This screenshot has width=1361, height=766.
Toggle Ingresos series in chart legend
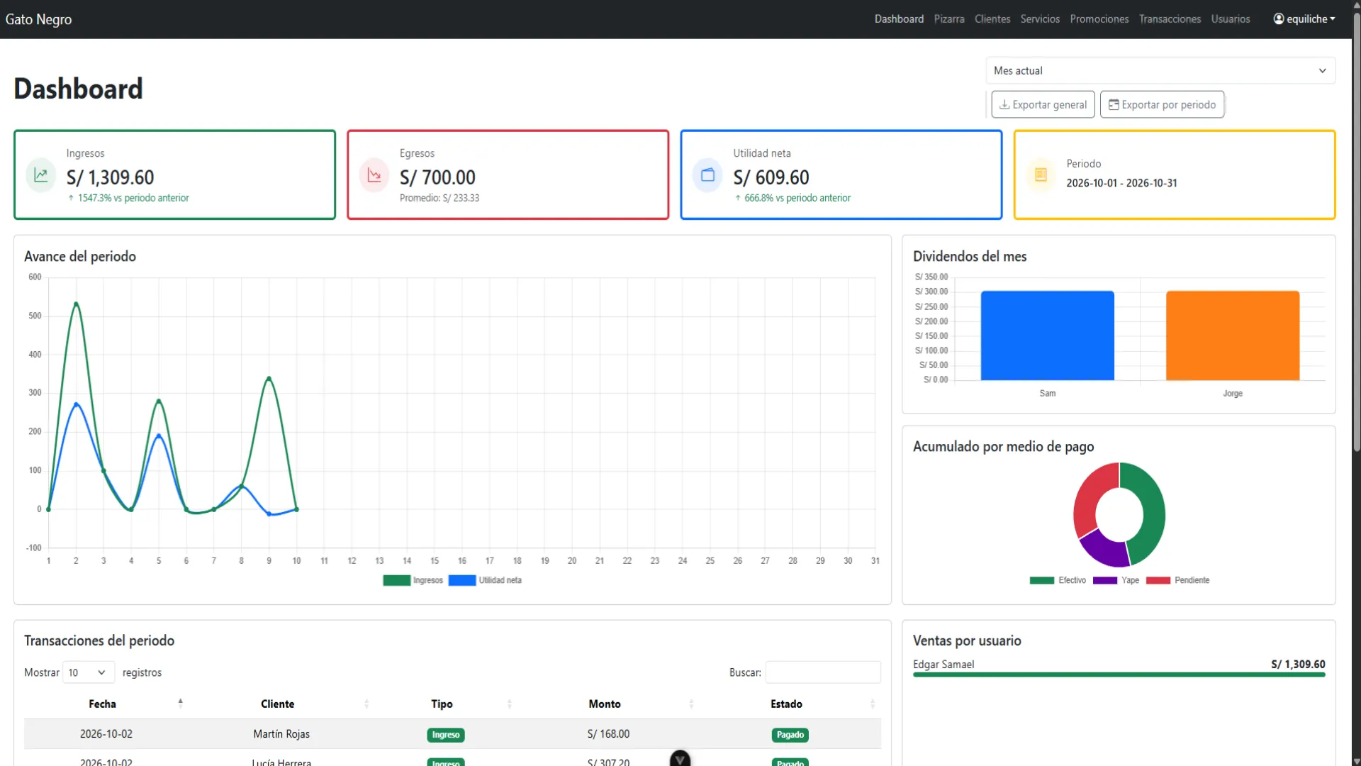(413, 580)
